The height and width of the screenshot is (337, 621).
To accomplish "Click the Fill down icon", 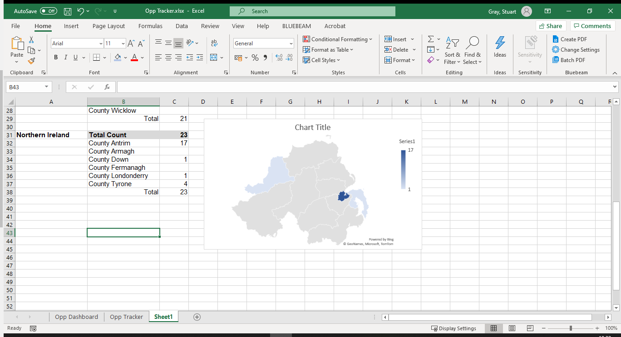I will [x=431, y=50].
